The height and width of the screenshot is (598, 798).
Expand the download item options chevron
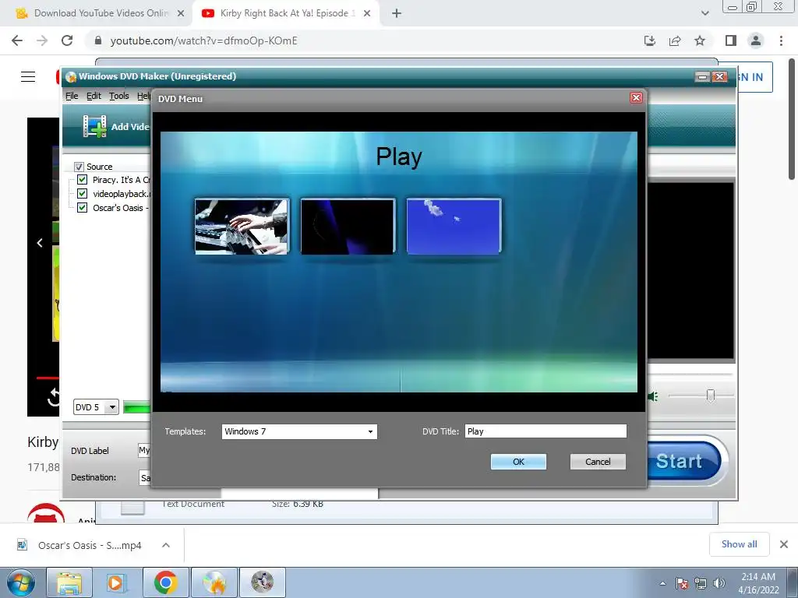(x=165, y=545)
